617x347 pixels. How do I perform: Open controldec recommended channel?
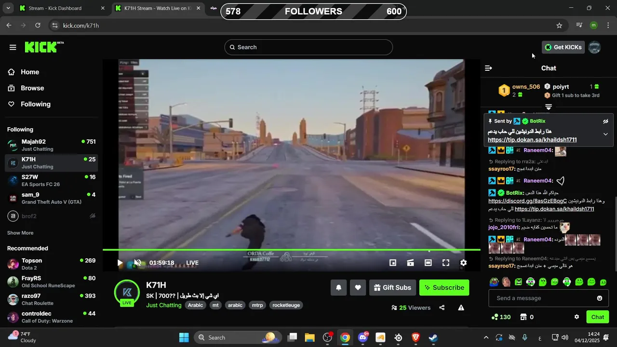[52, 317]
